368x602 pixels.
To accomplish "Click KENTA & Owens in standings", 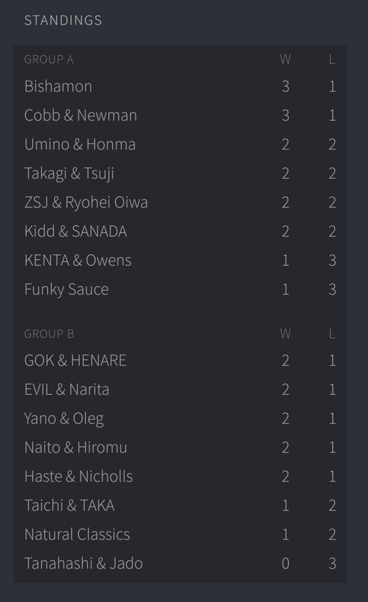I will pyautogui.click(x=180, y=260).
